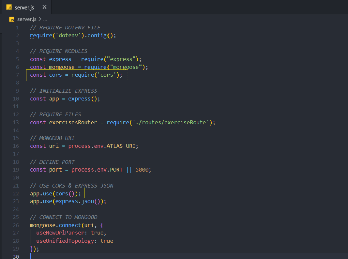The width and height of the screenshot is (348, 259).
Task: Click the JS icon in the breadcrumb bar
Action: 12,19
